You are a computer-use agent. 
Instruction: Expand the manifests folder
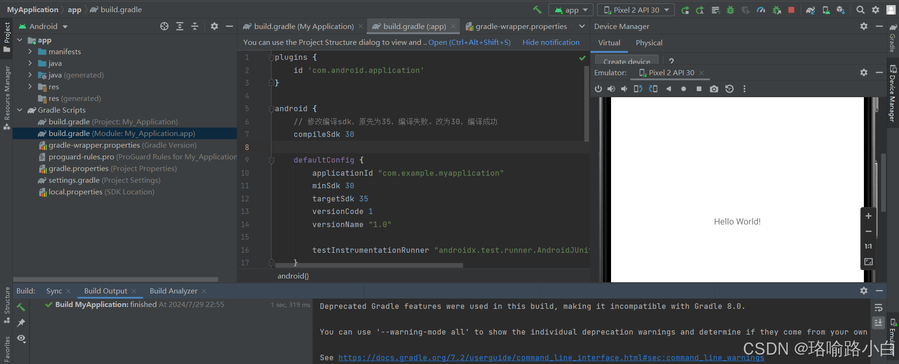[x=30, y=51]
